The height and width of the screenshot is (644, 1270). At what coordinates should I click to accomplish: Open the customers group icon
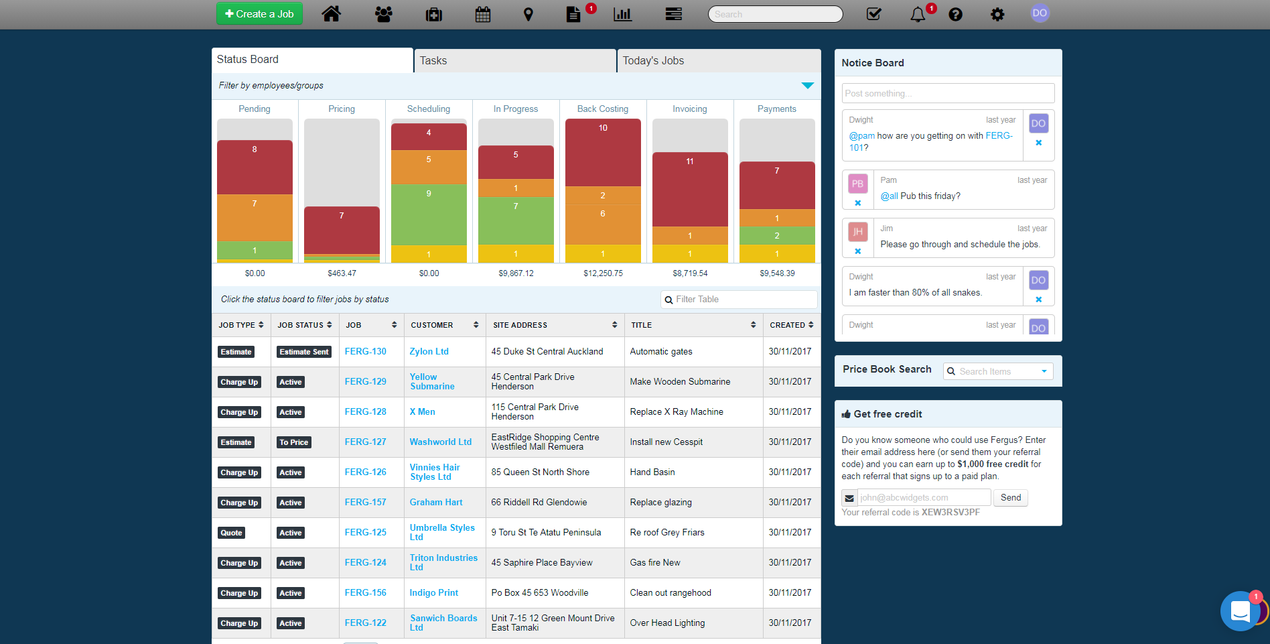pos(384,14)
